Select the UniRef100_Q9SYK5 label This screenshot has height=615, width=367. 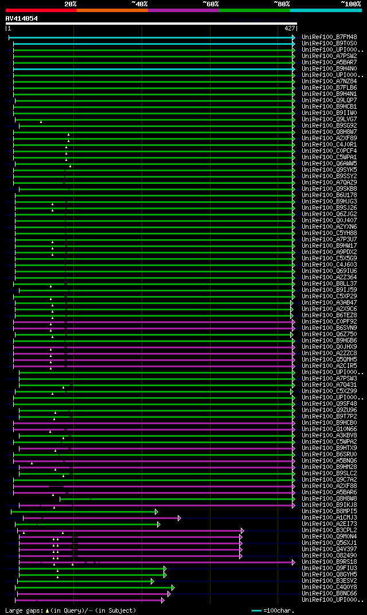(x=329, y=170)
